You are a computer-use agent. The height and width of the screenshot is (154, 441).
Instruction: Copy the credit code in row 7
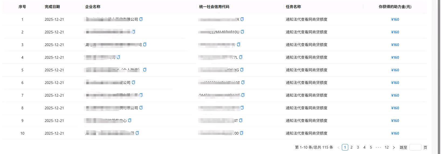point(243,95)
